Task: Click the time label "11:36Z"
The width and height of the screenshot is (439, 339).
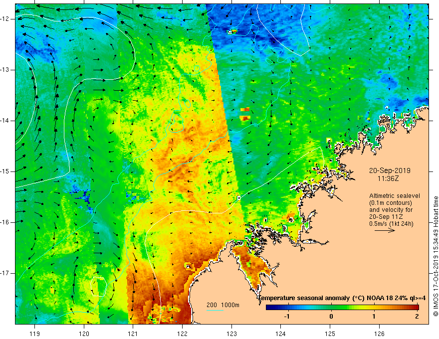Action: (388, 178)
